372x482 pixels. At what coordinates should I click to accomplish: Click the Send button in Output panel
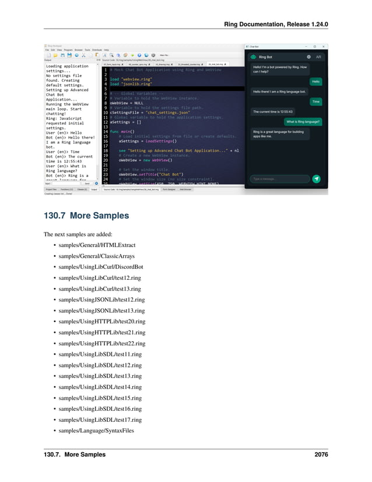(87, 183)
